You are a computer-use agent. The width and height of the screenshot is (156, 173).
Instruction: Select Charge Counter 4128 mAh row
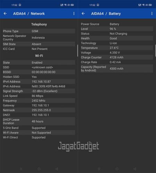pos(117,57)
